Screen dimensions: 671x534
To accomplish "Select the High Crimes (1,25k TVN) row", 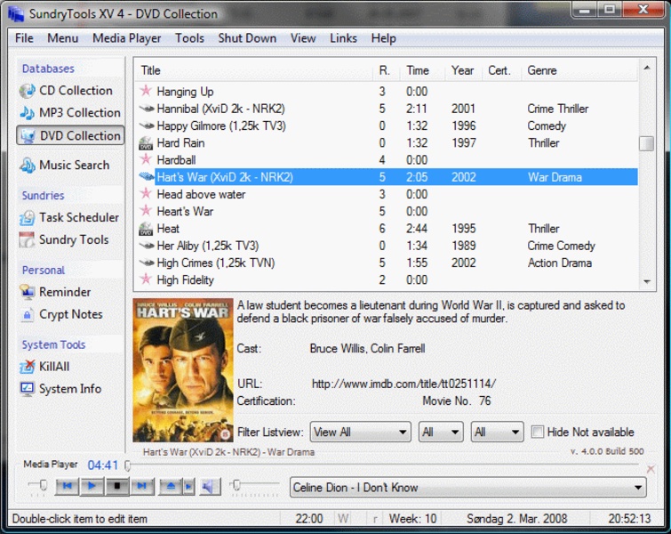I will [x=387, y=263].
